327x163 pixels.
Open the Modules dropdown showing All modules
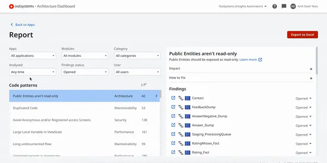click(x=85, y=56)
